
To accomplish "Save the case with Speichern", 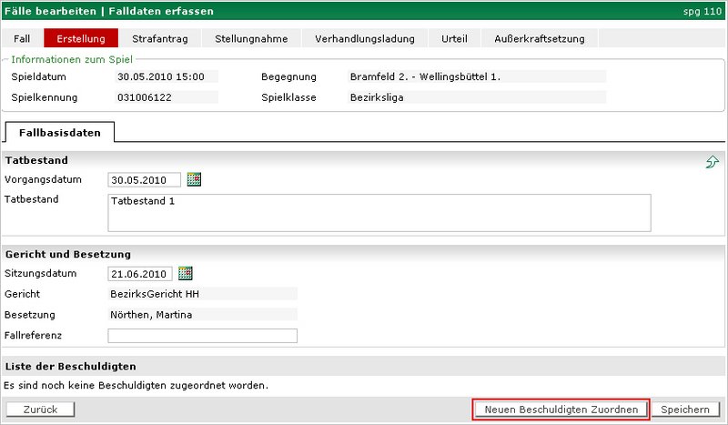I will pos(686,410).
